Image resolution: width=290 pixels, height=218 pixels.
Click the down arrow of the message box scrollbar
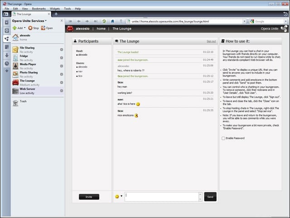tap(200, 199)
